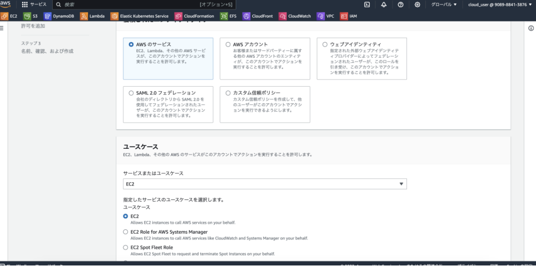Select the AWS のサービス radio option
The height and width of the screenshot is (266, 536).
tap(131, 44)
